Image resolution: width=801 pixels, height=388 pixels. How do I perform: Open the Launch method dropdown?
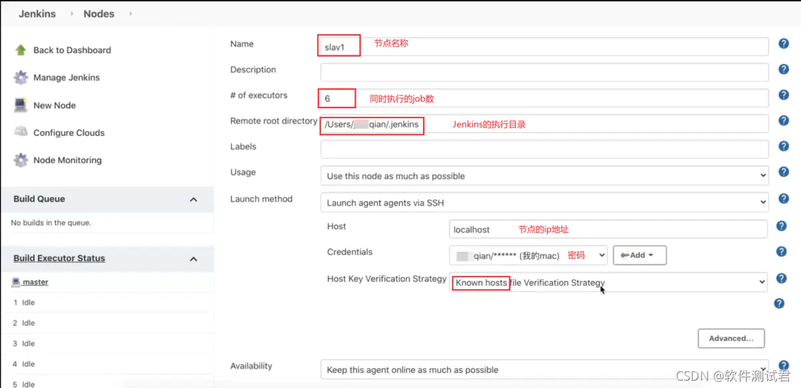coord(545,202)
